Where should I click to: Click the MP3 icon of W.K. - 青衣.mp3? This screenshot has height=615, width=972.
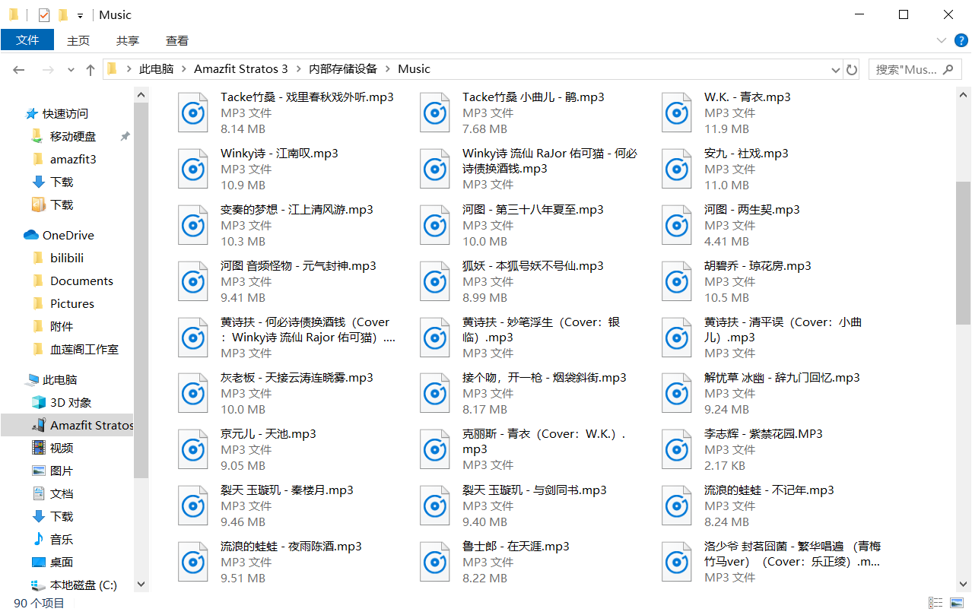click(677, 113)
